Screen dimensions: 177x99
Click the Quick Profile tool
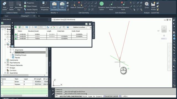click(153, 6)
